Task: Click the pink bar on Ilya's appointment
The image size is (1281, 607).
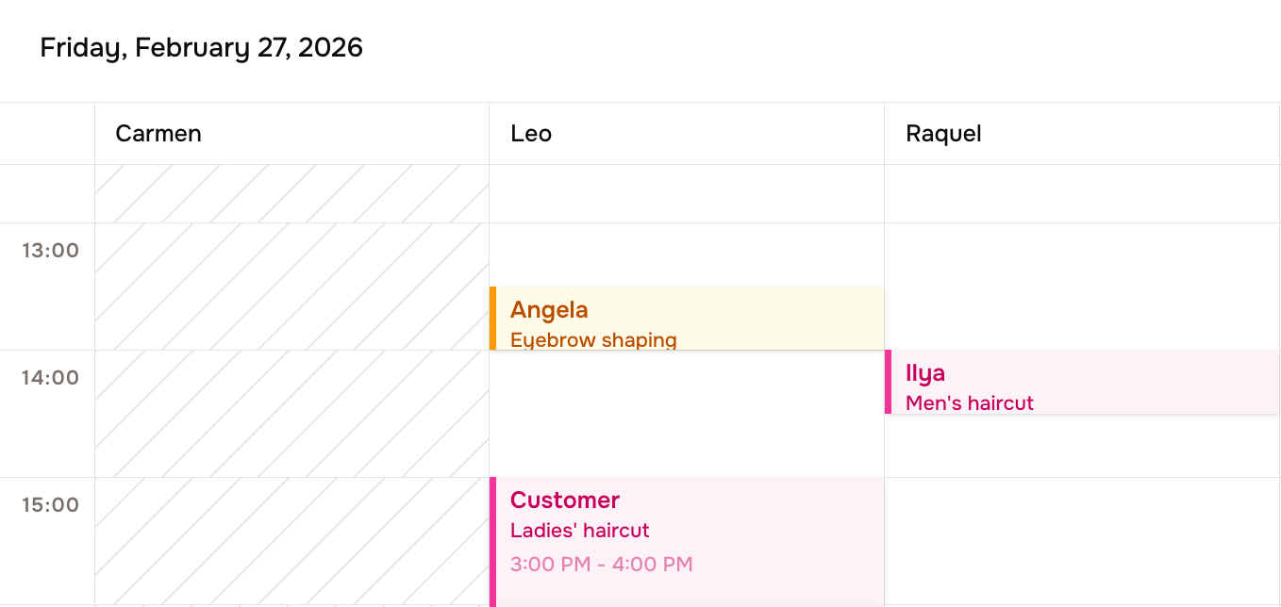Action: (888, 382)
